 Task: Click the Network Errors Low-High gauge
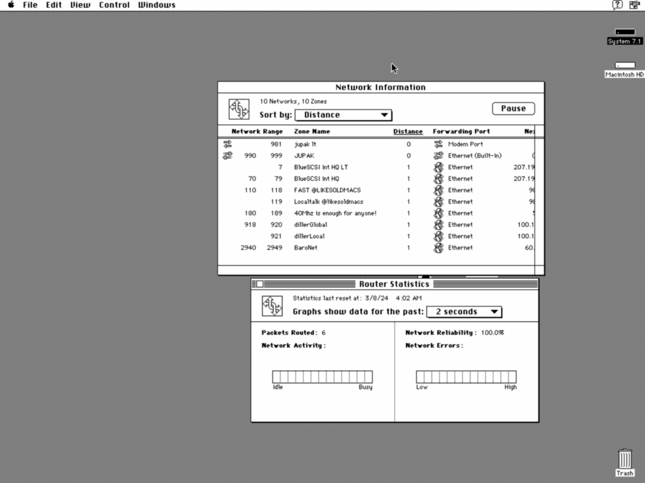(466, 377)
